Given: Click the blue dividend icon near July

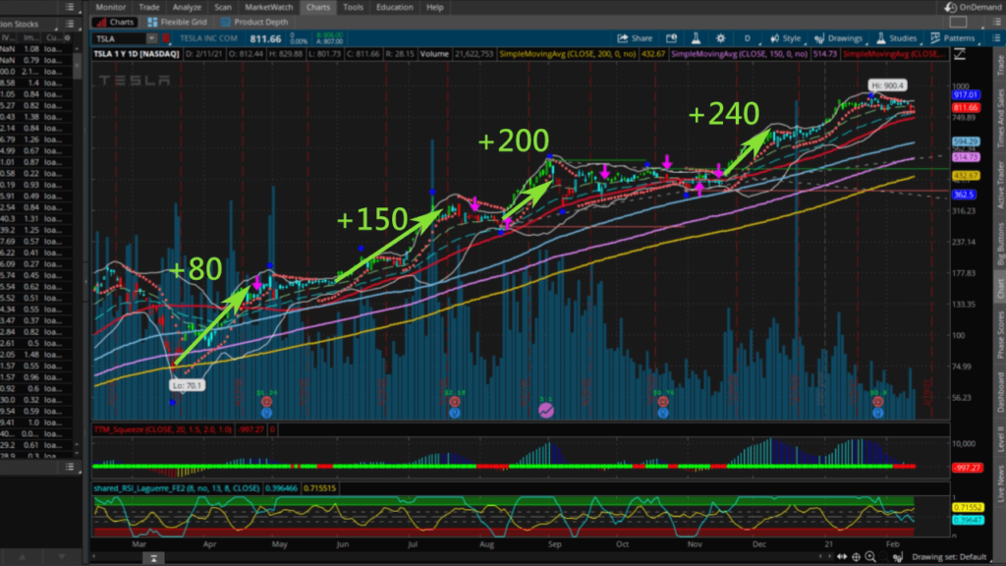Looking at the screenshot, I should [454, 413].
